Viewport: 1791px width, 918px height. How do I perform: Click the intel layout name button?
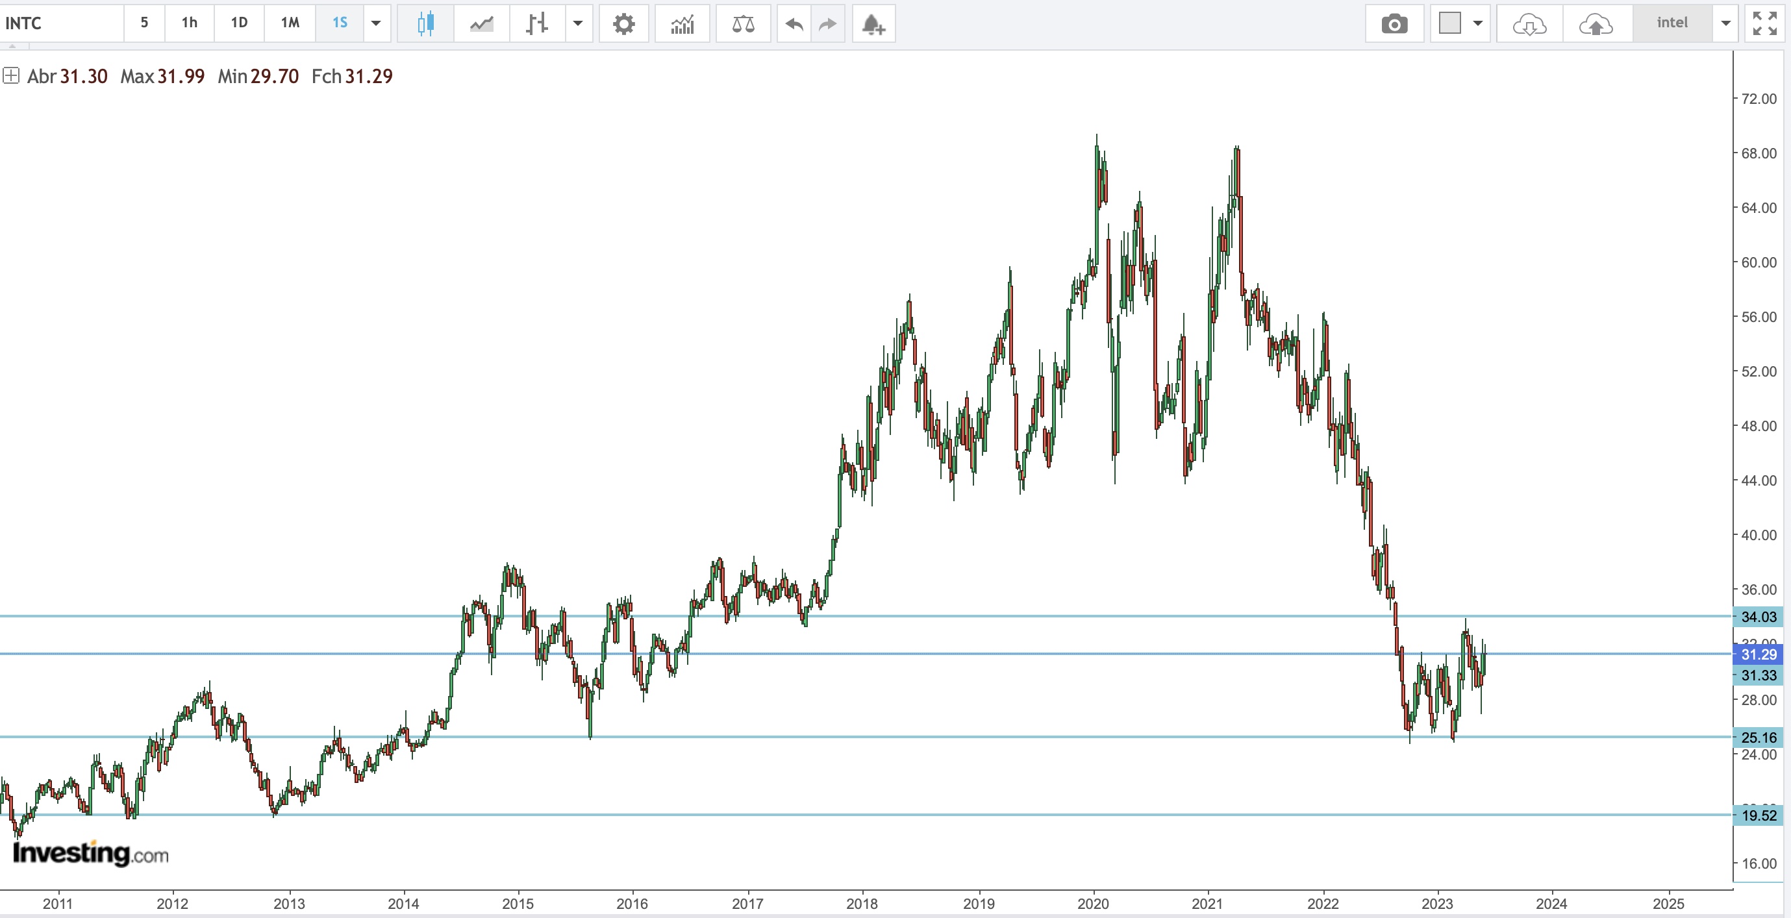coord(1672,23)
